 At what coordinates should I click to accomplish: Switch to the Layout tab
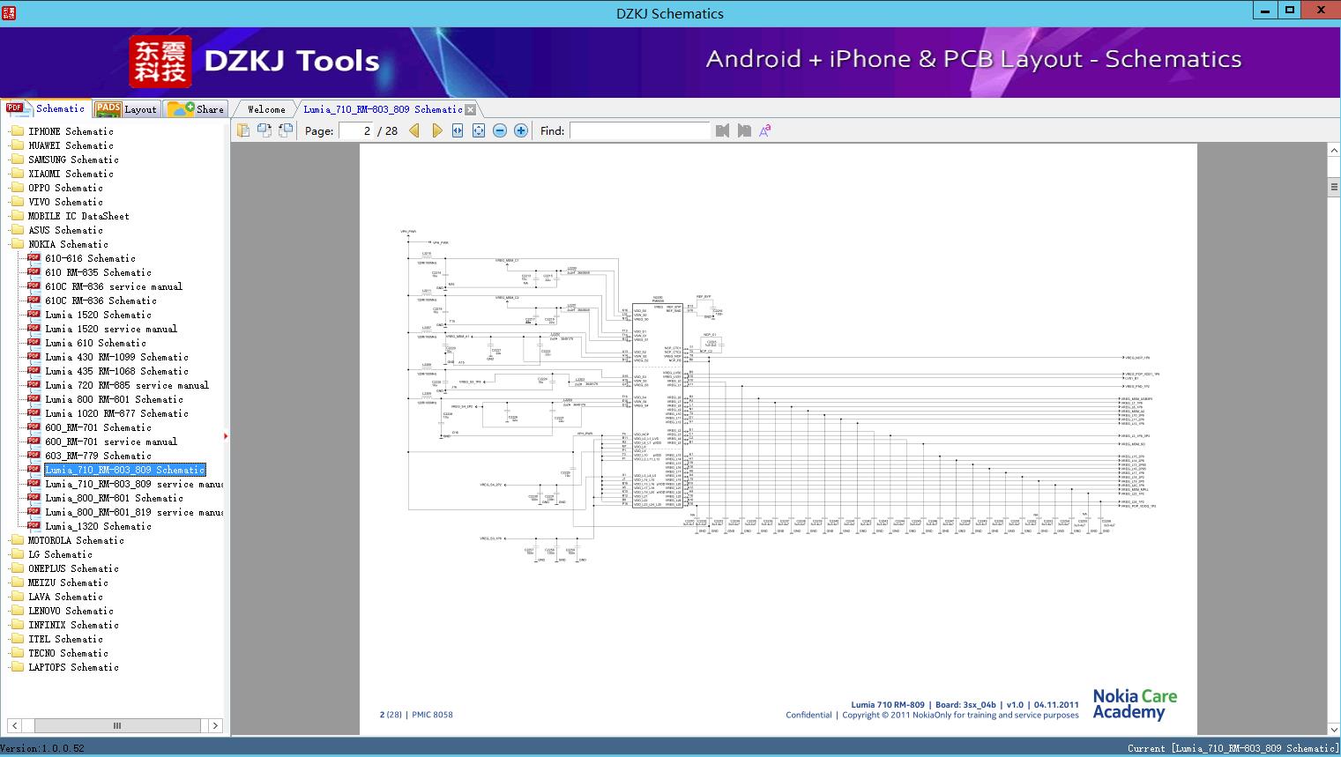click(127, 109)
